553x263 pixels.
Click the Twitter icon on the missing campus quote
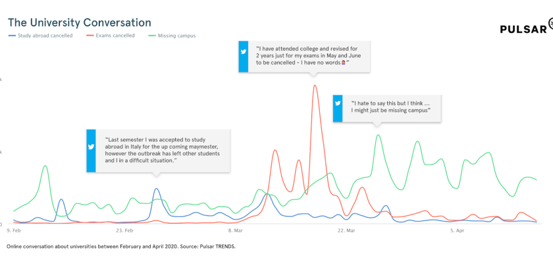pyautogui.click(x=338, y=103)
